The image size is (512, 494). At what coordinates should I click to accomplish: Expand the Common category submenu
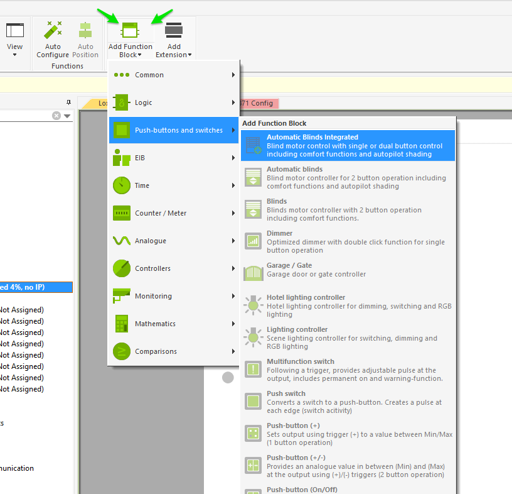click(174, 75)
